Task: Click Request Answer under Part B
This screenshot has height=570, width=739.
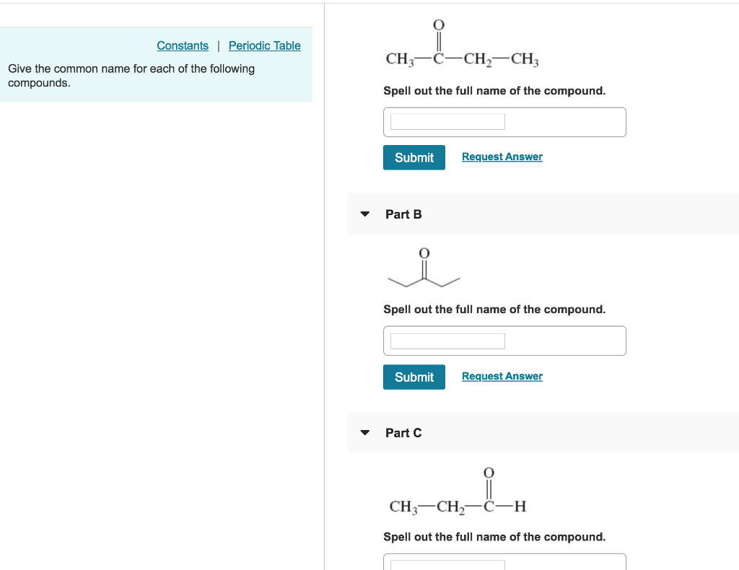Action: pyautogui.click(x=502, y=376)
